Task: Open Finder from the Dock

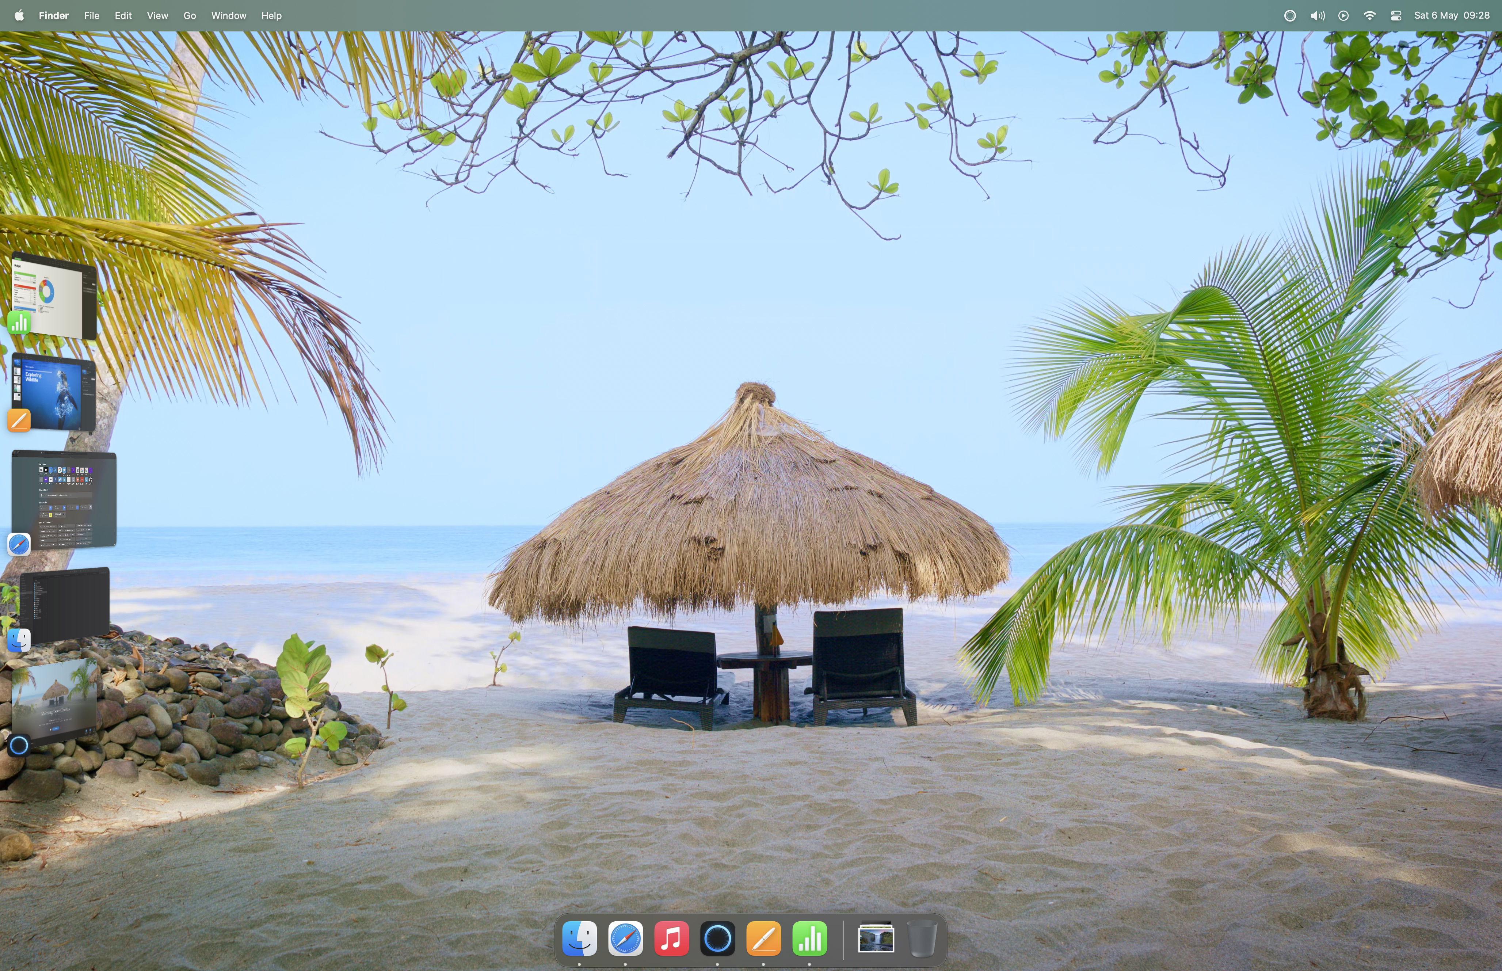Action: click(x=579, y=939)
